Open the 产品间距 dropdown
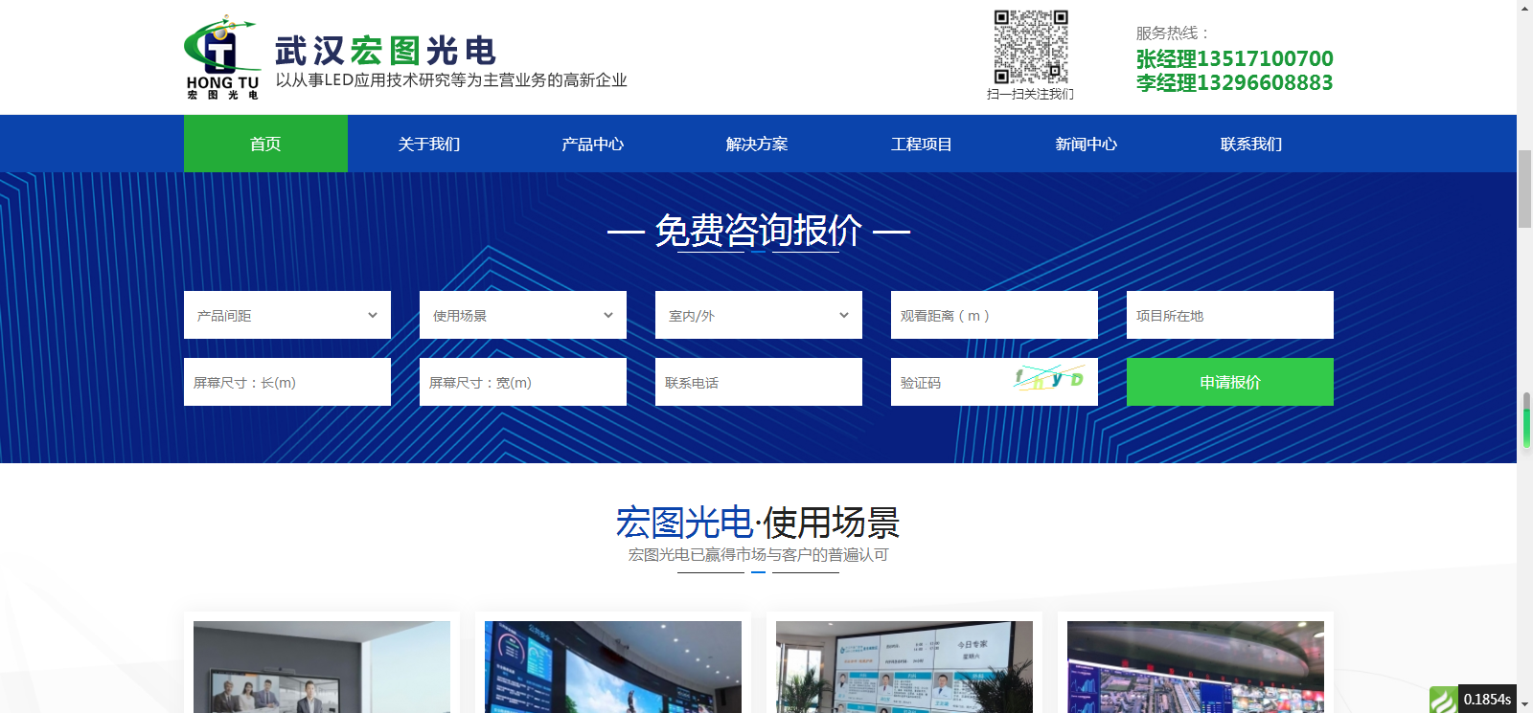This screenshot has height=713, width=1533. pyautogui.click(x=286, y=315)
